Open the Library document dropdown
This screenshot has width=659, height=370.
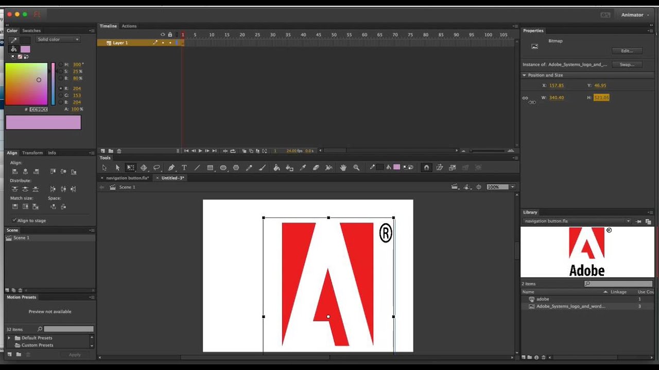click(x=577, y=221)
